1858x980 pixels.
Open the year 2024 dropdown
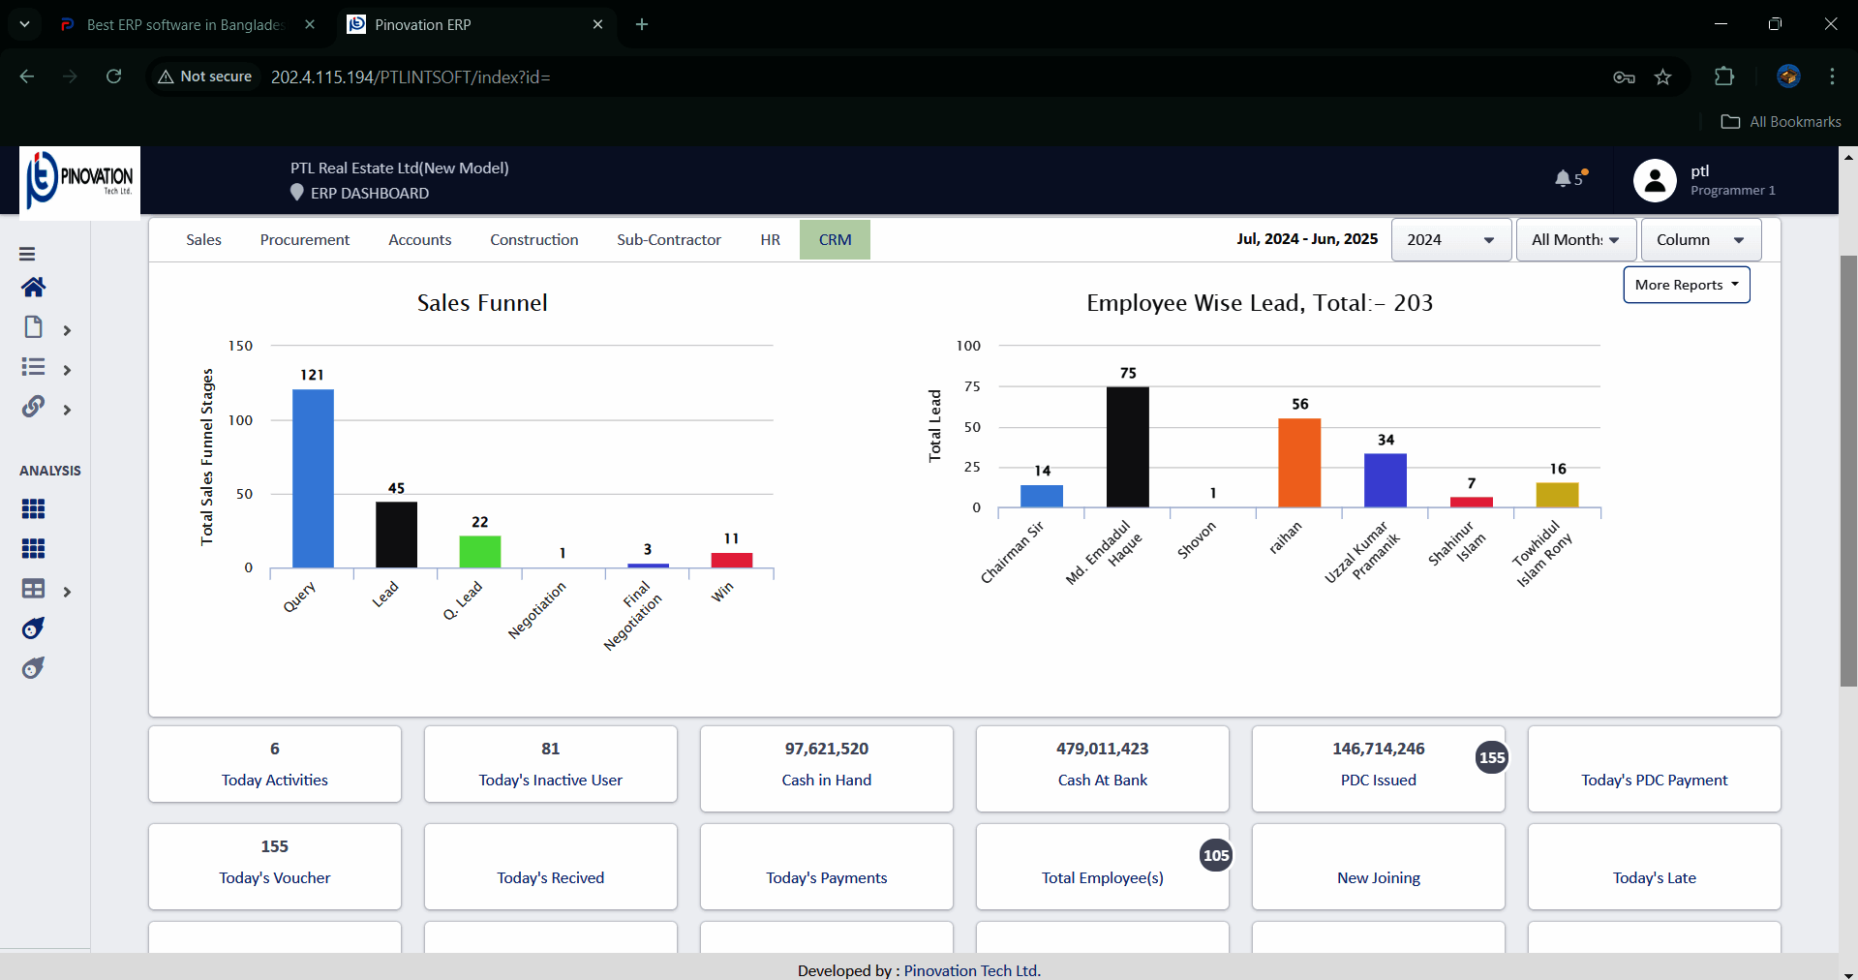[1450, 240]
